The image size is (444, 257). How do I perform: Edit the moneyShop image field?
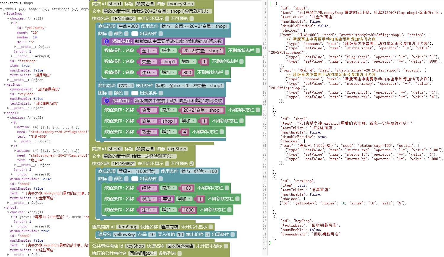[180, 4]
